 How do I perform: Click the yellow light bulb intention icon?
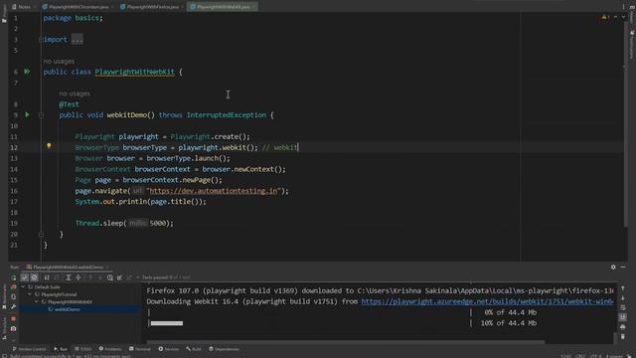(x=49, y=146)
